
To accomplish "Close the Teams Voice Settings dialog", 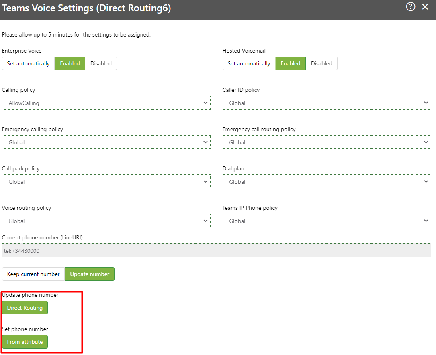I will coord(425,7).
